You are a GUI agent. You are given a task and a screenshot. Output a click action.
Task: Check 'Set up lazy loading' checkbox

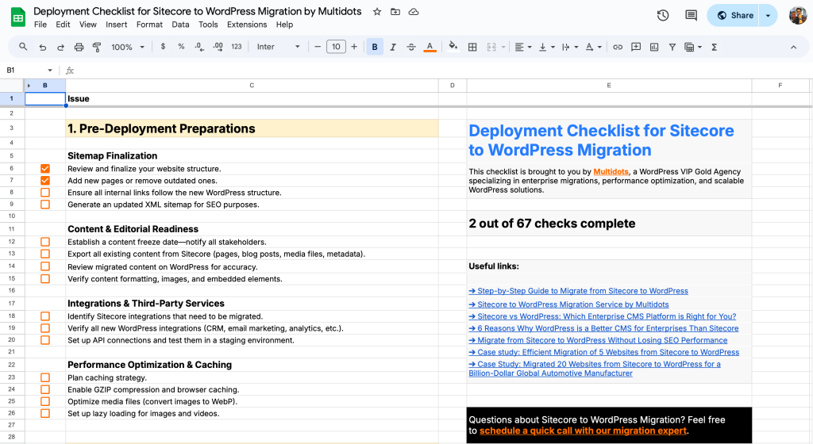45,413
